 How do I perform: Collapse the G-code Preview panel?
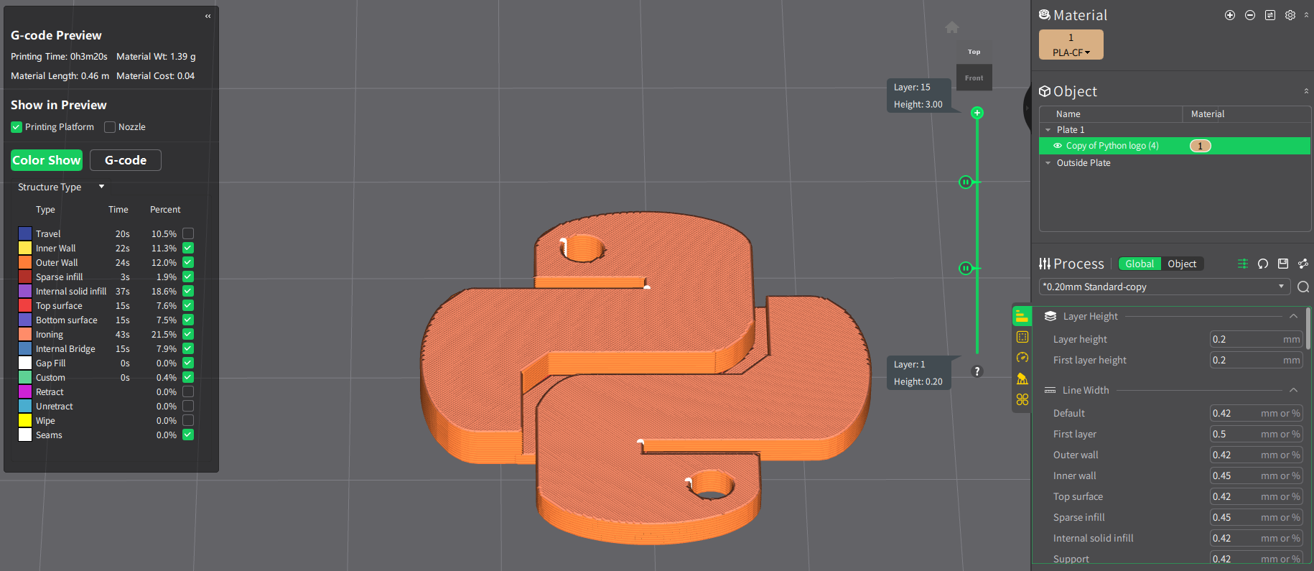(x=208, y=16)
